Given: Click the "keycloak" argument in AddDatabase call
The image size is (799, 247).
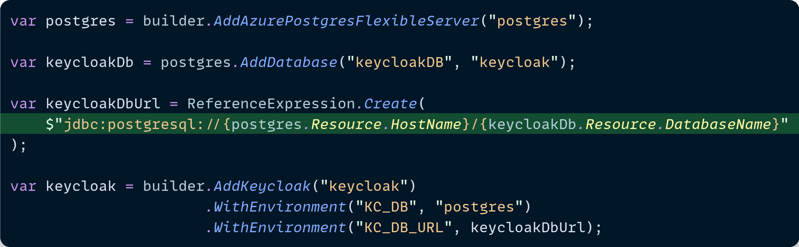Looking at the screenshot, I should 514,63.
